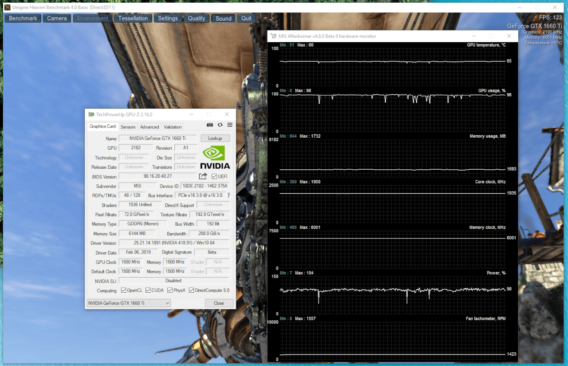Image resolution: width=568 pixels, height=366 pixels.
Task: Click the Driver Date value Feb 06, 2019
Action: [x=138, y=252]
